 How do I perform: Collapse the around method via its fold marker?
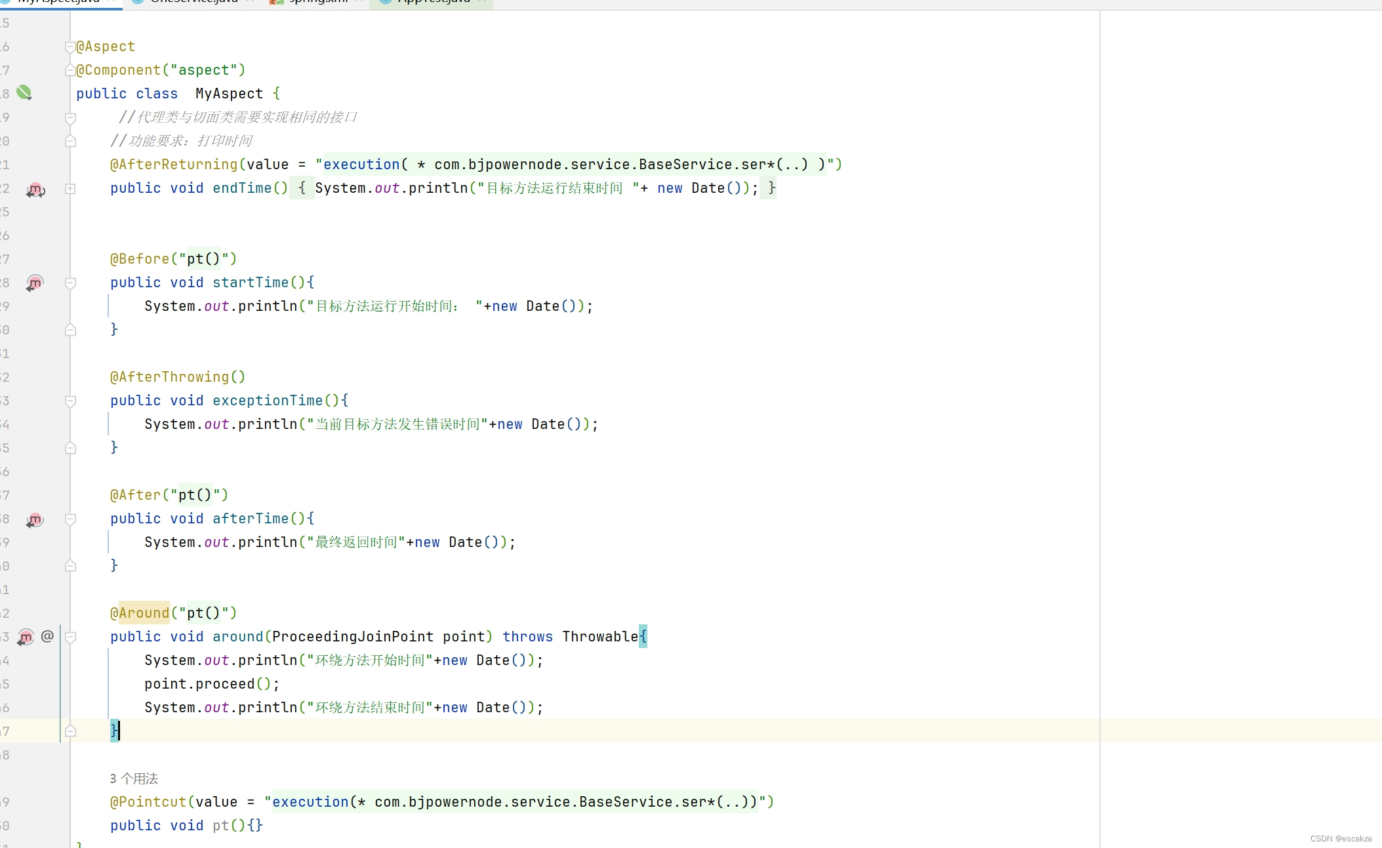pyautogui.click(x=70, y=637)
